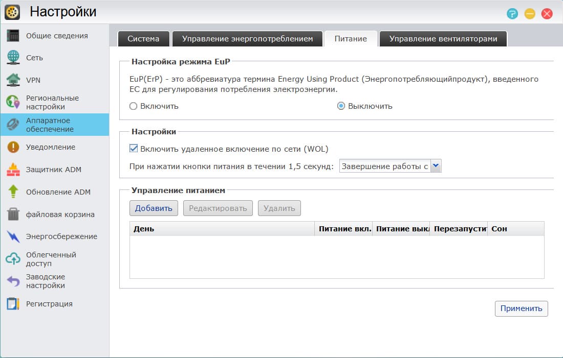Switch to Управление энергопотреблением tab
Screen dimensions: 563x358
pyautogui.click(x=248, y=38)
